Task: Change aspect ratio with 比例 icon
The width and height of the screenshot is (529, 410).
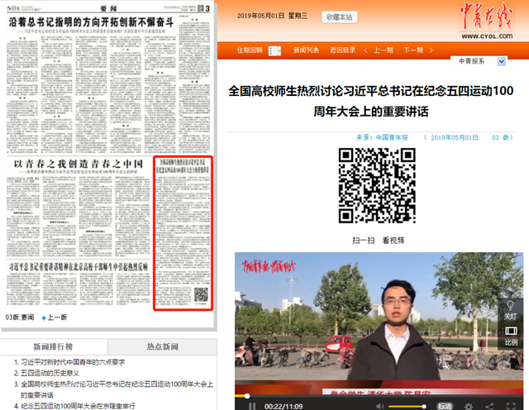Action: pos(511,336)
